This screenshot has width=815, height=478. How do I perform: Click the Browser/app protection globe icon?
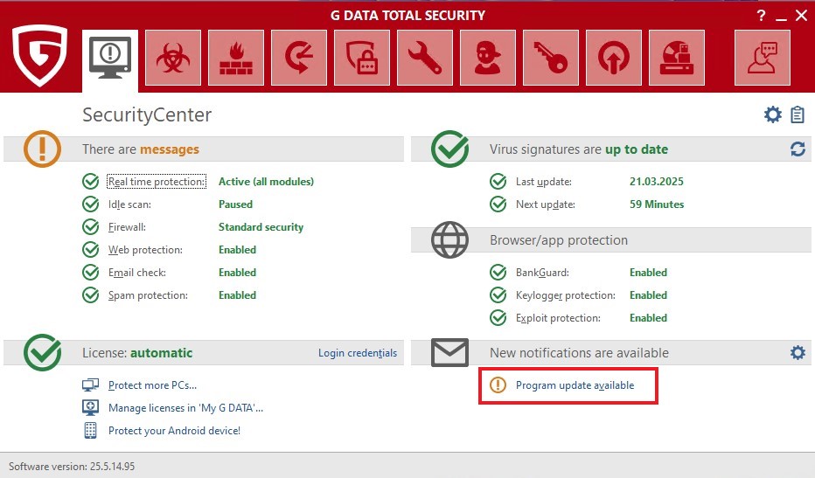coord(450,240)
